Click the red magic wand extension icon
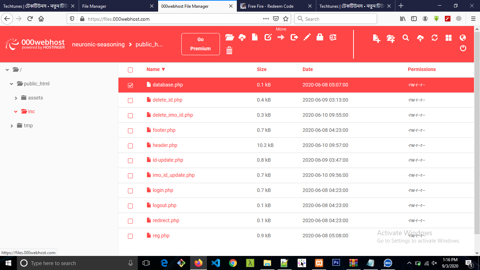The width and height of the screenshot is (480, 270). [448, 19]
